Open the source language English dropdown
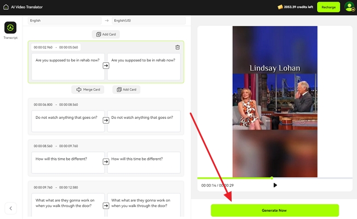357x219 pixels. 64,20
